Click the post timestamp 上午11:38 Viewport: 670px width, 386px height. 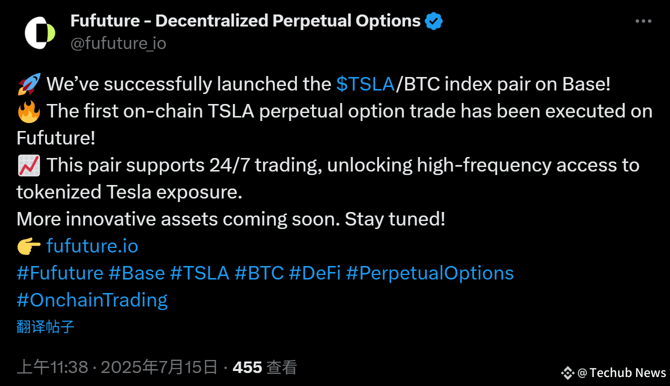click(53, 368)
